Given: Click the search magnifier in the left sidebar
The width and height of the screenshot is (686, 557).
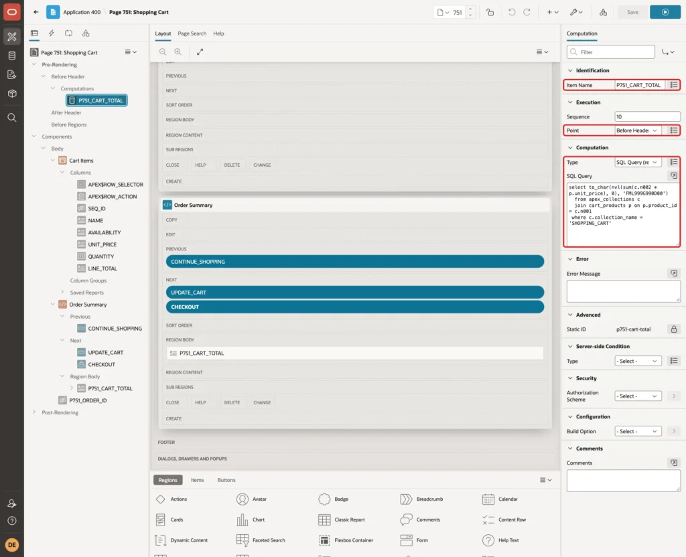Looking at the screenshot, I should coord(12,118).
